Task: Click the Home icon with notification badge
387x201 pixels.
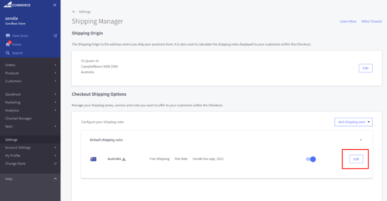Action: pos(8,44)
